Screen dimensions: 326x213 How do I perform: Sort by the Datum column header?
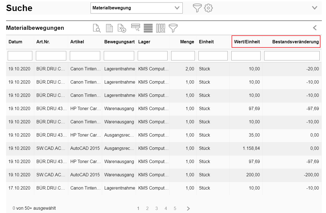coord(15,42)
